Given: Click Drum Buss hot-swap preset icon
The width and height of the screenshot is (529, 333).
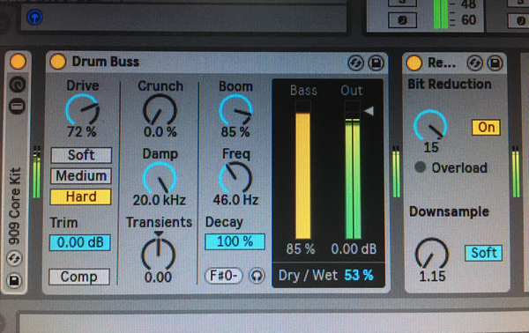Looking at the screenshot, I should point(355,63).
